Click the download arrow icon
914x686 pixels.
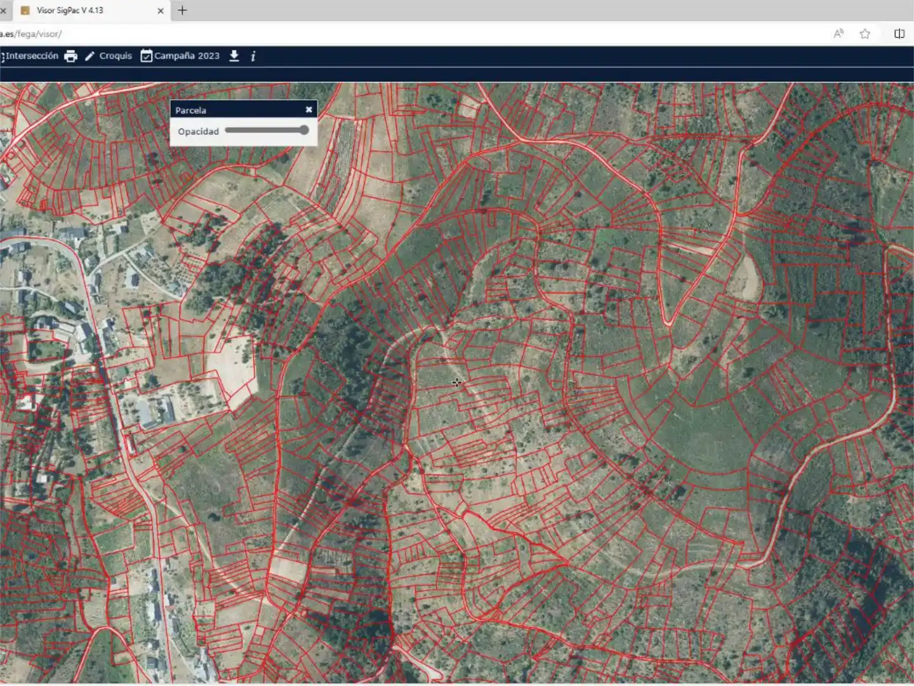point(234,56)
